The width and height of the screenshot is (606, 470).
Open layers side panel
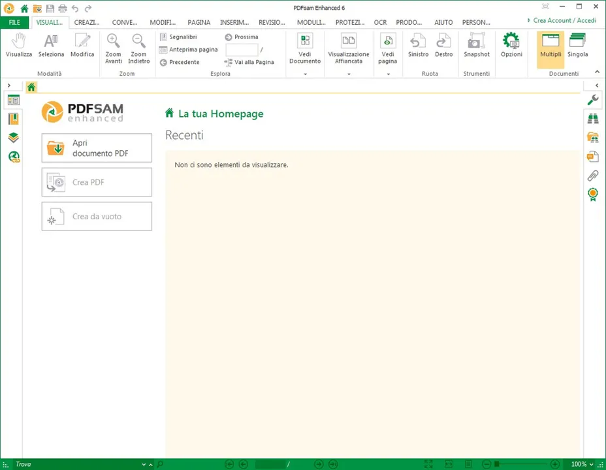coord(14,138)
